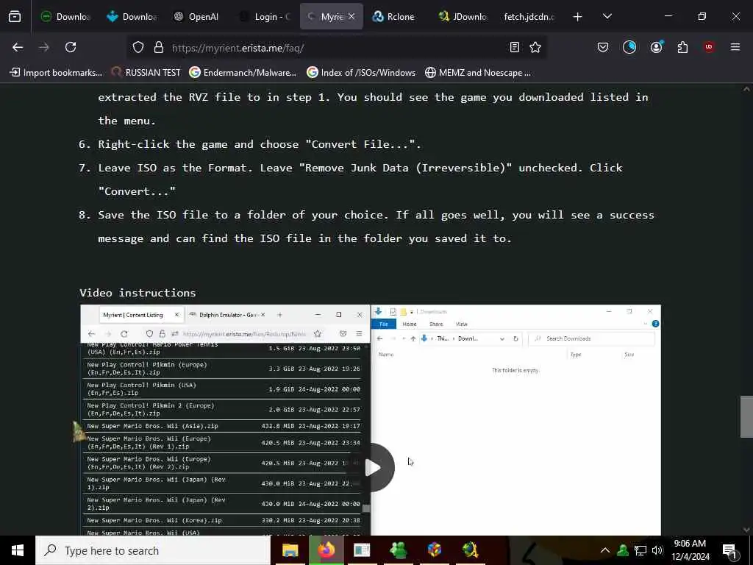Open the Firefox account icon
The height and width of the screenshot is (565, 753).
656,47
